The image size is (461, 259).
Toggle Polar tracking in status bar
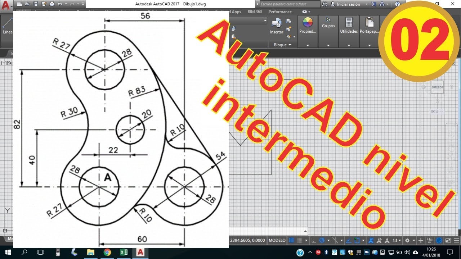[322, 240]
